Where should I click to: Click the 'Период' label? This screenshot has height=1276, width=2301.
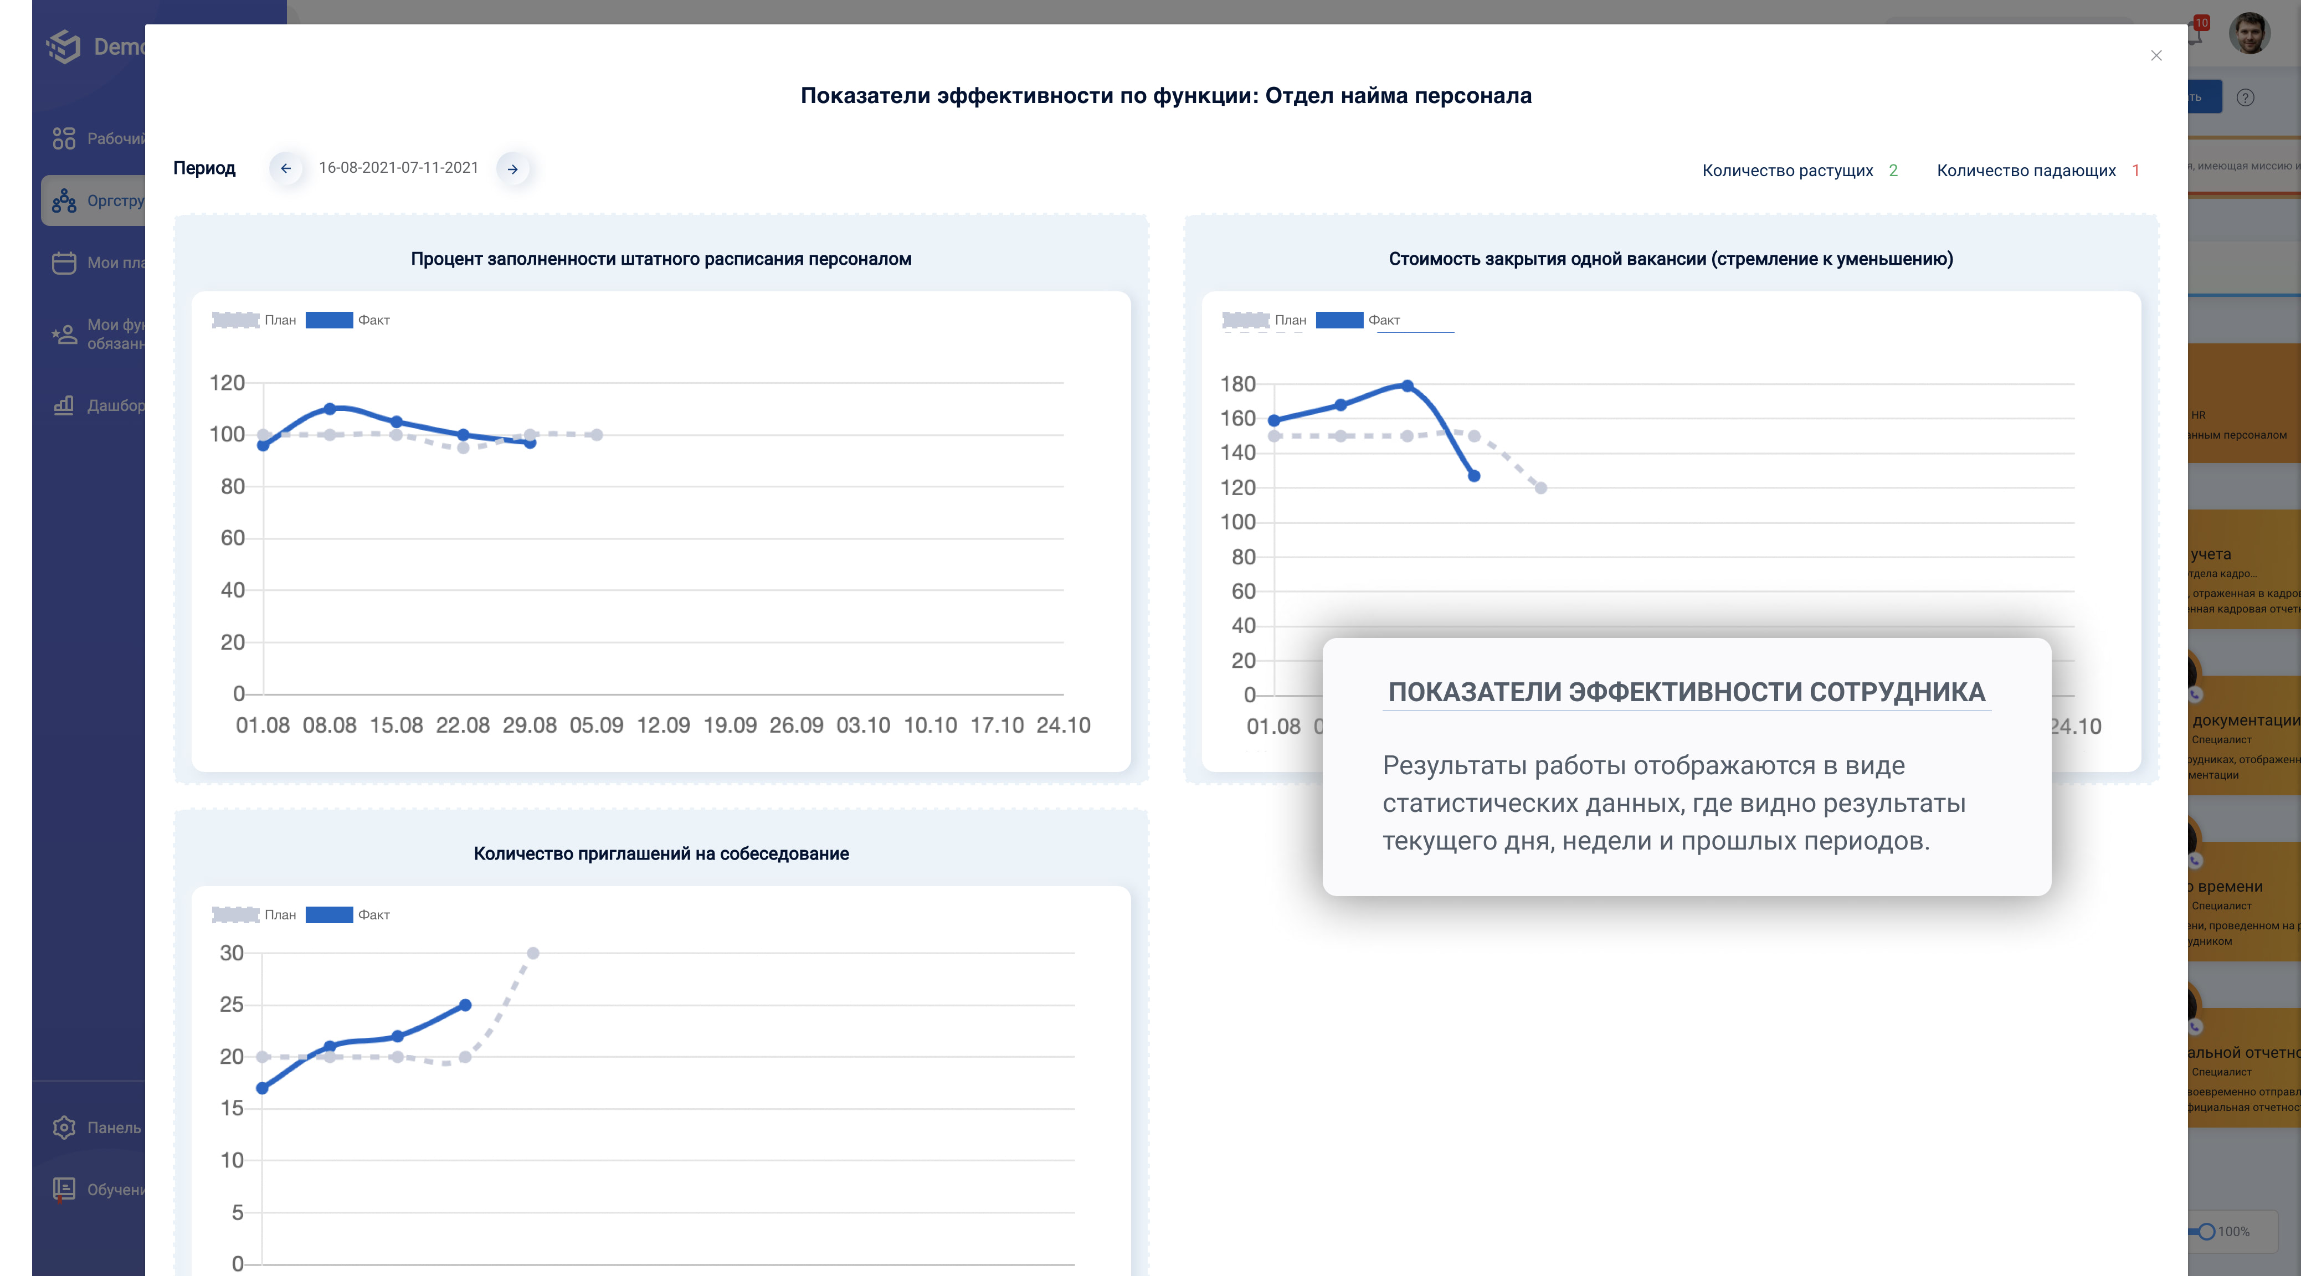click(x=204, y=168)
